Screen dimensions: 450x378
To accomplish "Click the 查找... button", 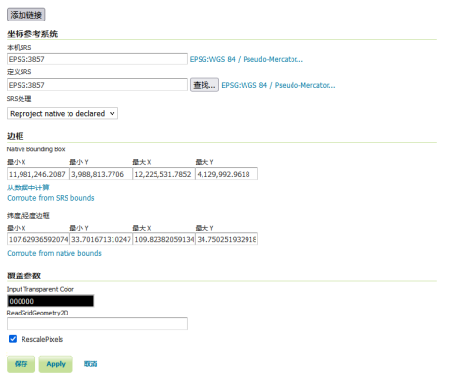I will click(x=204, y=85).
